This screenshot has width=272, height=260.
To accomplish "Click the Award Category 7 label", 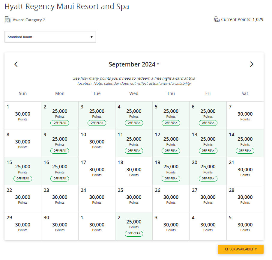I will [29, 20].
